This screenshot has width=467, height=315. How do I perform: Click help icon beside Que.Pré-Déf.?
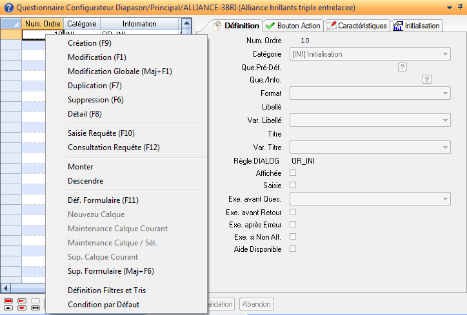point(402,66)
